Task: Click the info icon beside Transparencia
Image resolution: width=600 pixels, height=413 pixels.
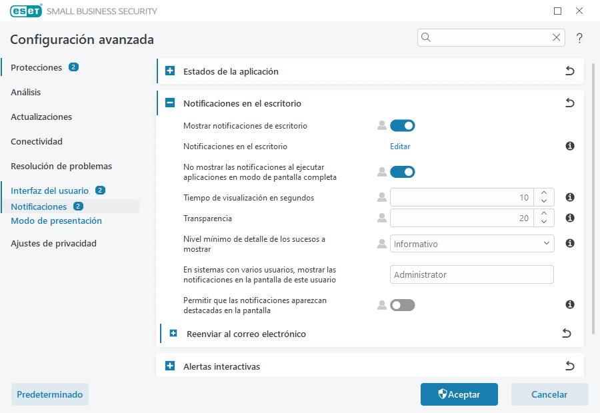Action: pyautogui.click(x=569, y=217)
